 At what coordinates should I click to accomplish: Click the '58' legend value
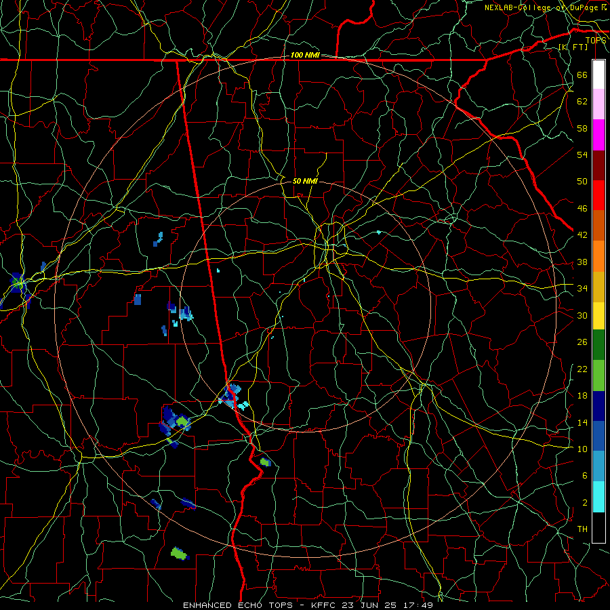582,128
